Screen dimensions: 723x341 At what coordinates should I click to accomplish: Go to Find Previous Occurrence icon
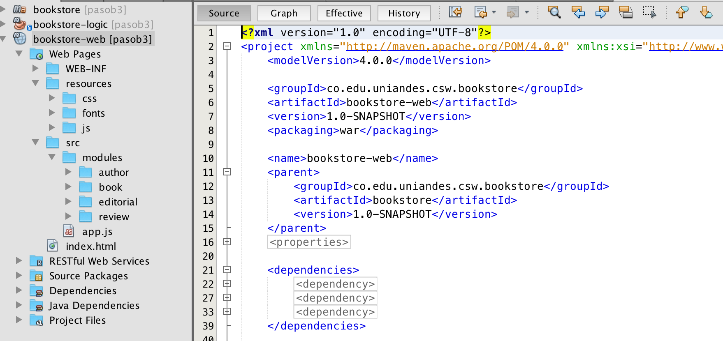(578, 12)
